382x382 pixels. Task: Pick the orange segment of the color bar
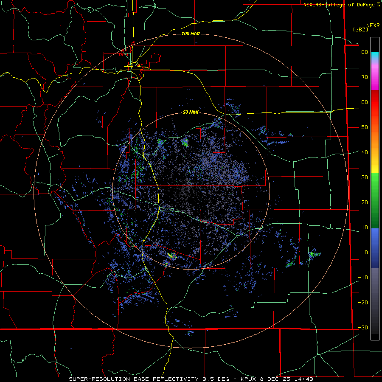coord(375,140)
